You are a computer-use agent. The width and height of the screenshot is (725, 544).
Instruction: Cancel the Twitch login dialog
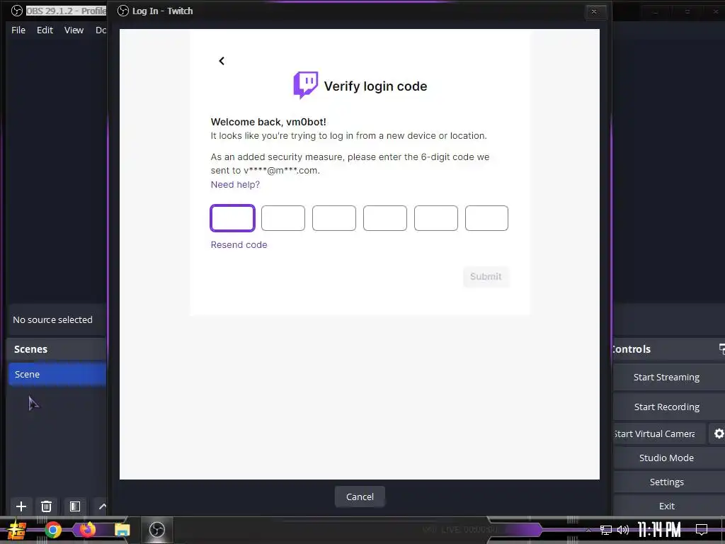tap(360, 497)
